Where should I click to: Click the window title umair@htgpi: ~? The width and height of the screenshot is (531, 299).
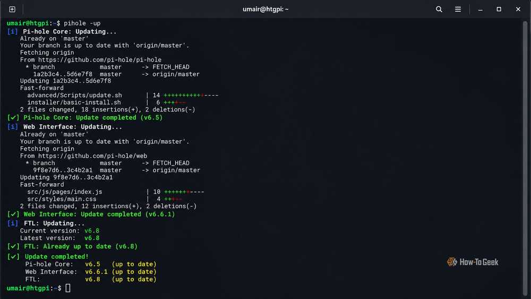pyautogui.click(x=265, y=9)
